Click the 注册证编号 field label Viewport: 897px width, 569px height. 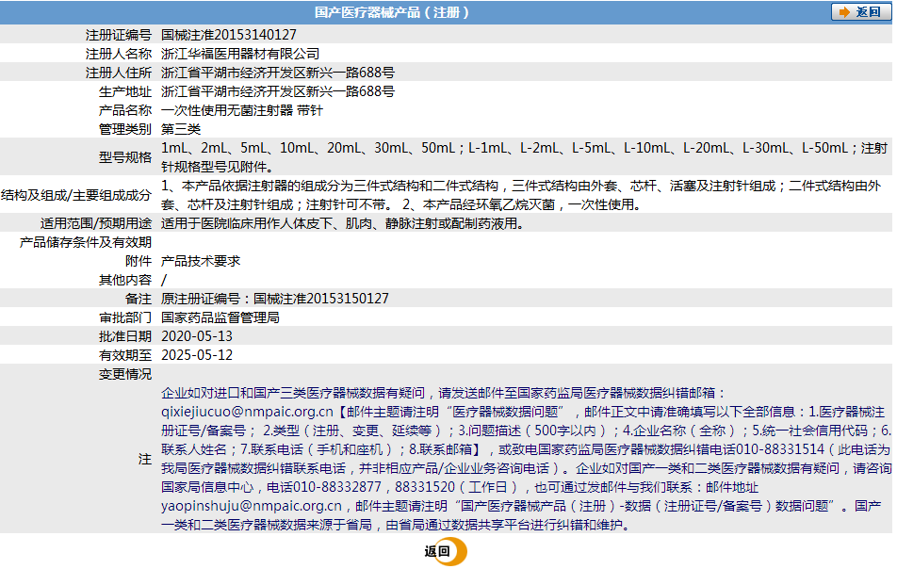coord(119,35)
